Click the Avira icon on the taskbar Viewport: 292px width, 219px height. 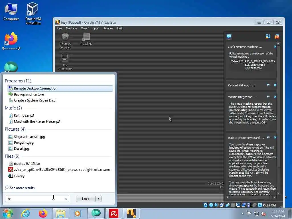[x=113, y=213]
